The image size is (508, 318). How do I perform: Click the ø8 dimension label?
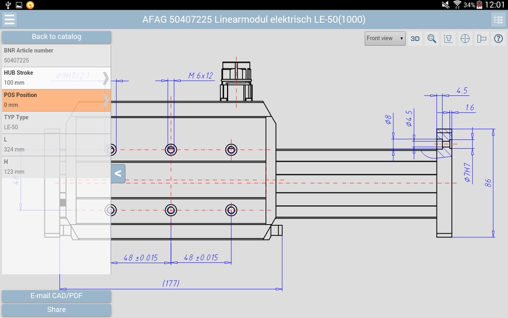click(x=388, y=119)
